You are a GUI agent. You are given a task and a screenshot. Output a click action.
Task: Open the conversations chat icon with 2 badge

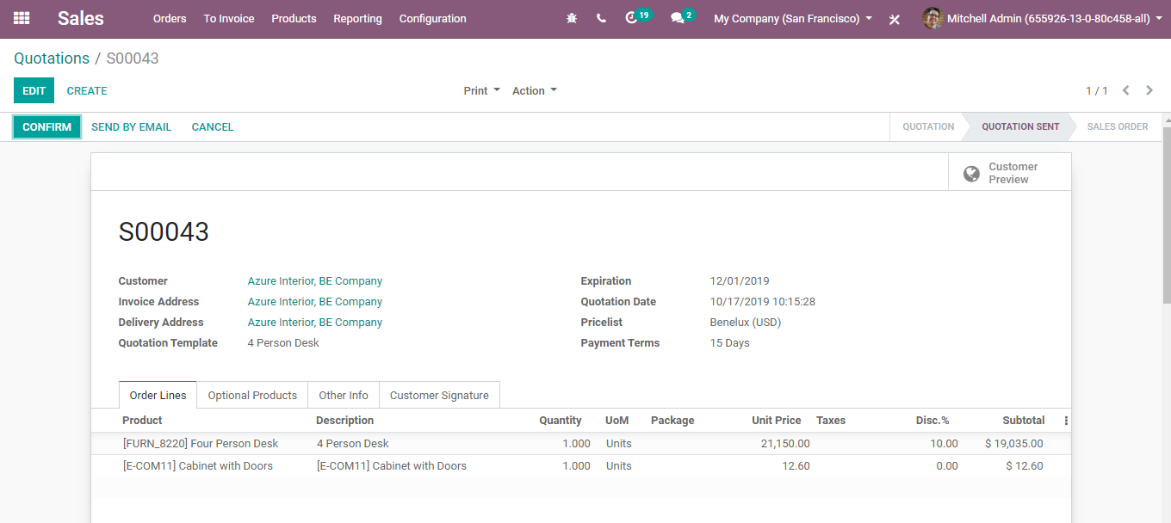coord(683,17)
